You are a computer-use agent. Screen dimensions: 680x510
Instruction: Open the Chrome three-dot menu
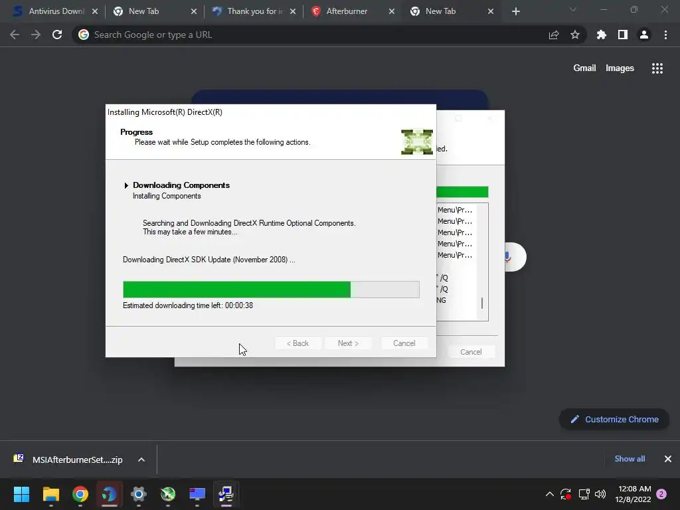pos(665,35)
